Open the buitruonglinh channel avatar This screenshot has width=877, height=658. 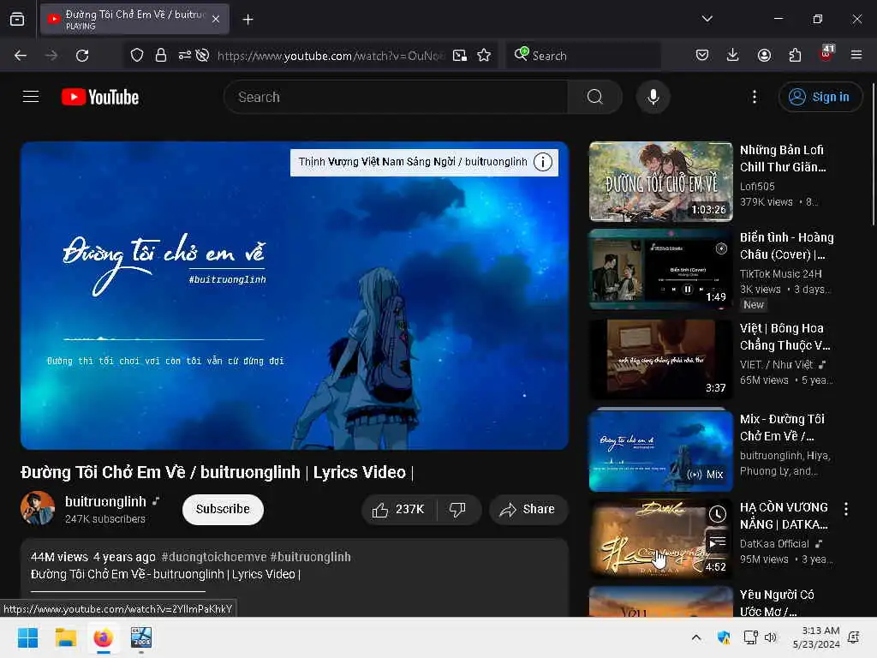(x=38, y=508)
